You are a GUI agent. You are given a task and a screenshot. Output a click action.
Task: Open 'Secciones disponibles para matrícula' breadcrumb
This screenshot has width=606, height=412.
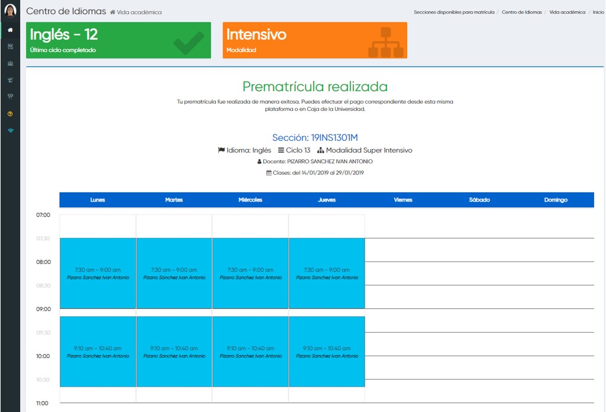coord(454,12)
